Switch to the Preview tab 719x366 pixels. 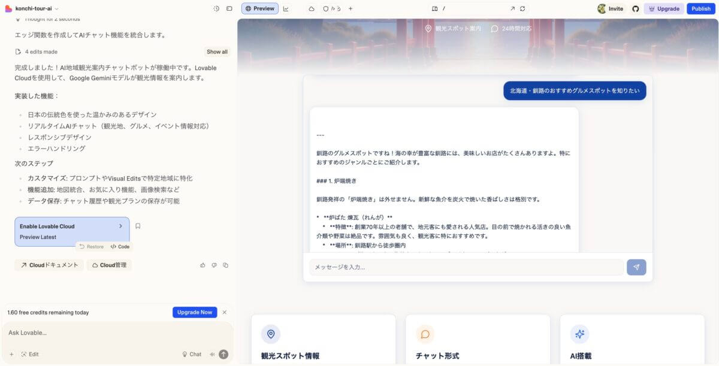click(x=260, y=8)
